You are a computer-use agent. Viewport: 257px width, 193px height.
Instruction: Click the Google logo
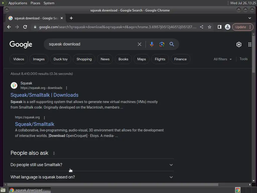[x=21, y=44]
